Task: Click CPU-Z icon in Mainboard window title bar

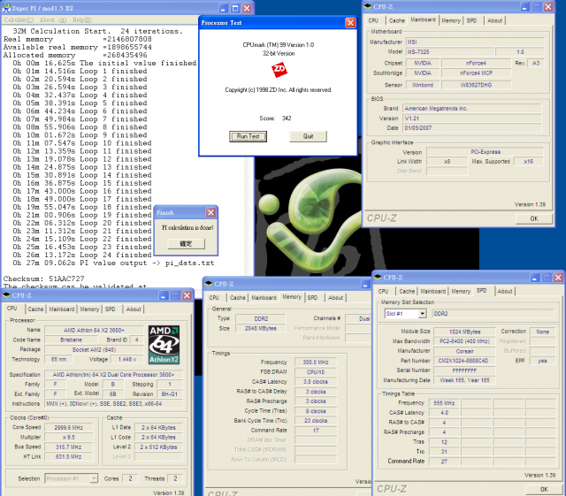Action: [x=368, y=6]
